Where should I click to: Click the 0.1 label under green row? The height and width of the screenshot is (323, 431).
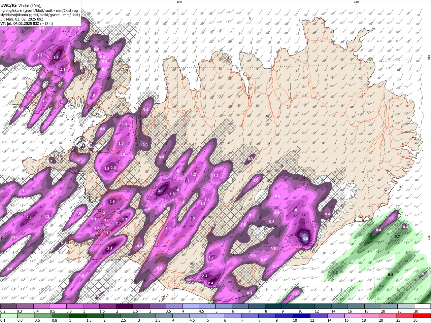[x=2, y=320]
